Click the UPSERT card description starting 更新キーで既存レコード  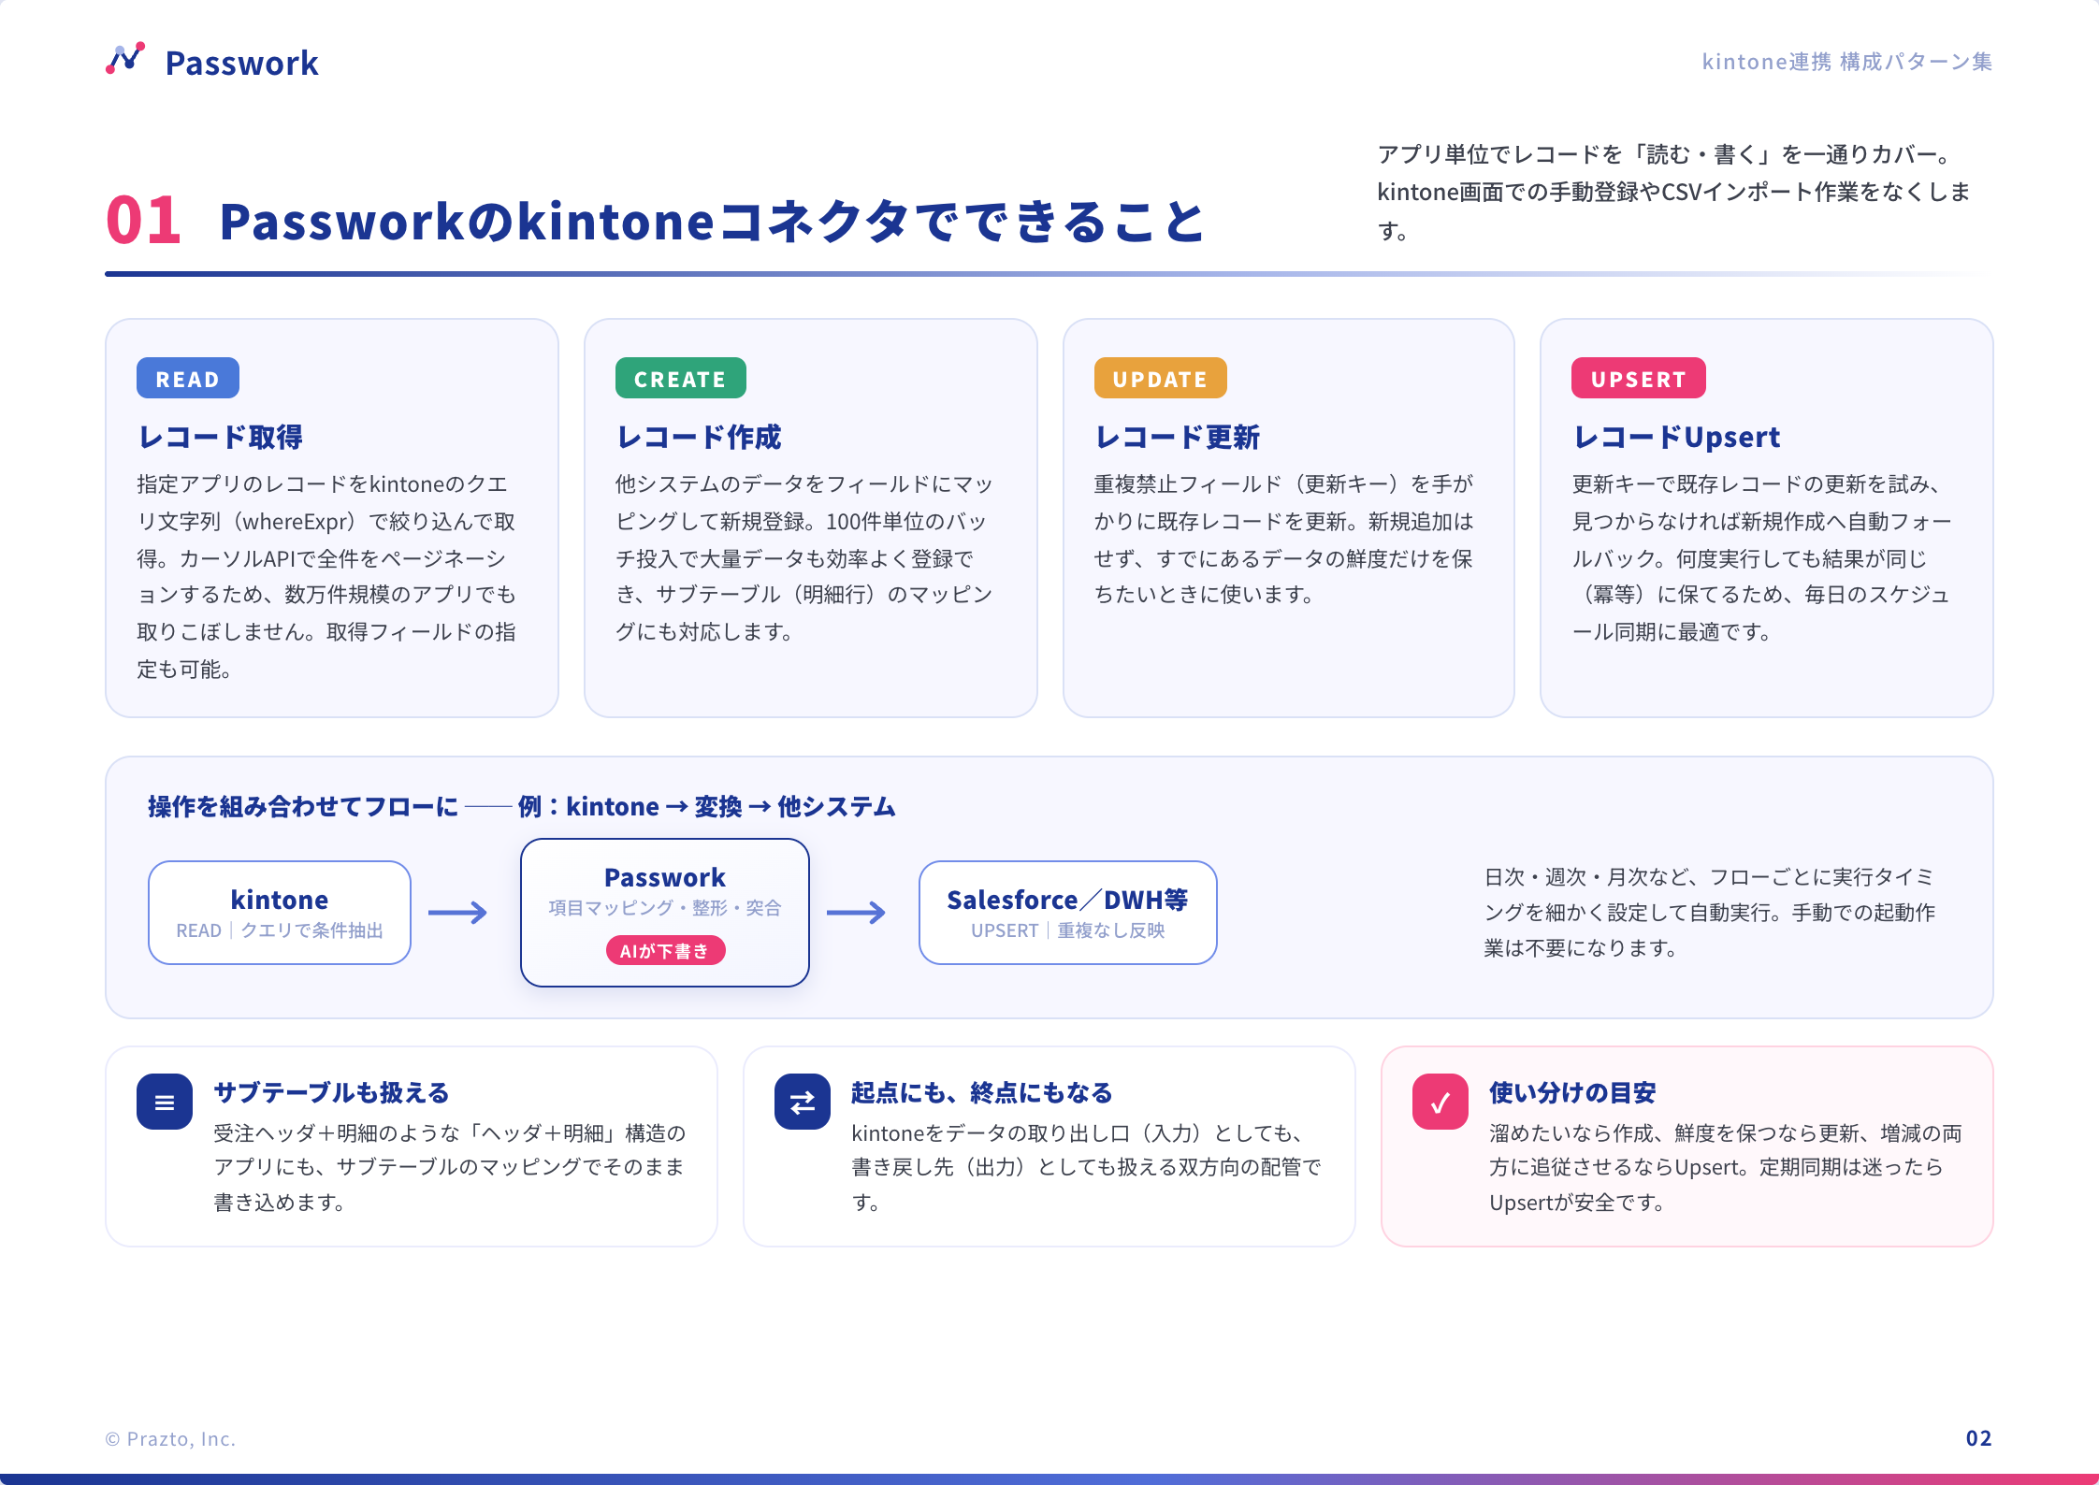pos(1761,557)
